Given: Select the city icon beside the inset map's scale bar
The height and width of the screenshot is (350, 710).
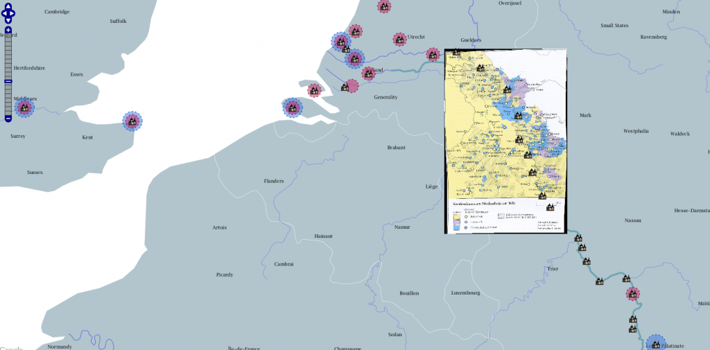Looking at the screenshot, I should coord(550,207).
